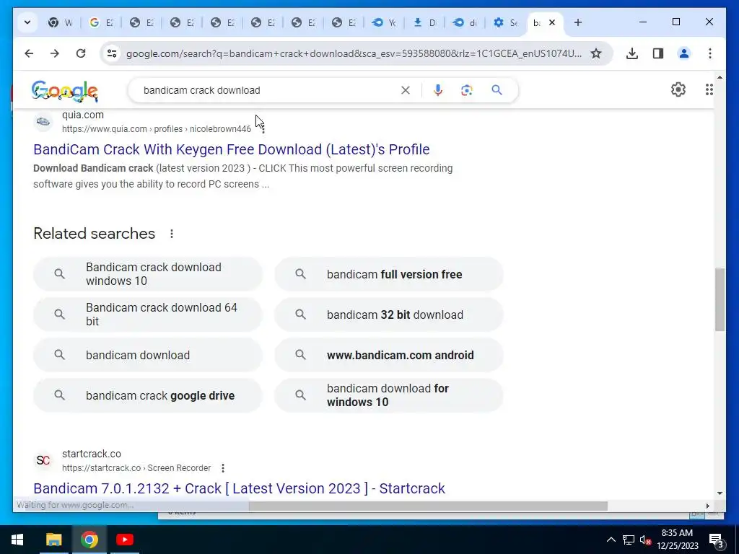Viewport: 739px width, 554px height.
Task: Search by image with Google Lens
Action: coord(467,90)
